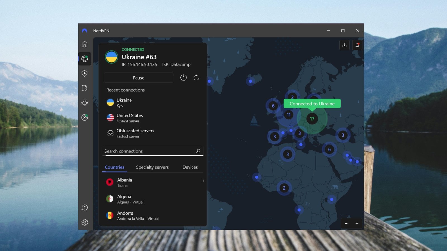The image size is (447, 251).
Task: Zoom out the map with the minus control
Action: tap(346, 223)
